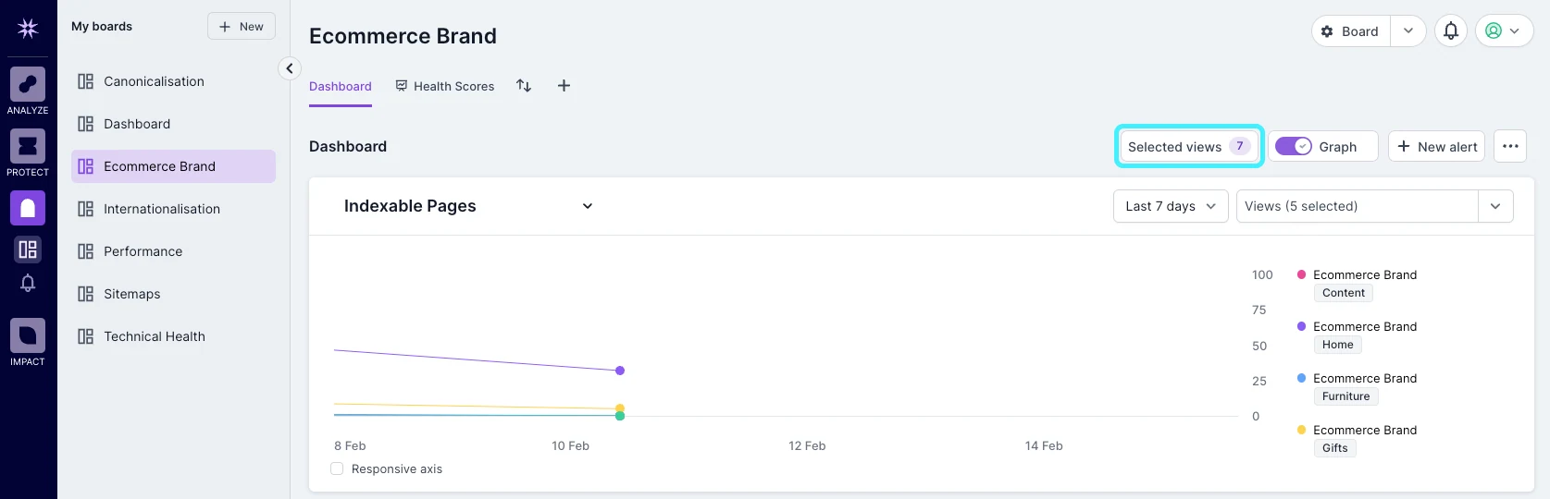Click the blue Furniture legend dot

[x=1301, y=378]
